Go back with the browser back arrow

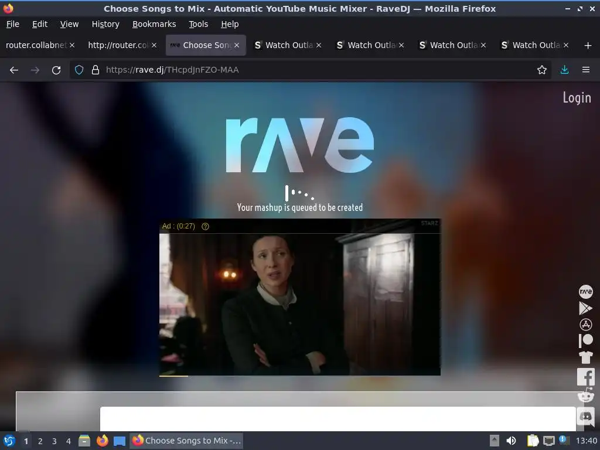click(x=14, y=70)
